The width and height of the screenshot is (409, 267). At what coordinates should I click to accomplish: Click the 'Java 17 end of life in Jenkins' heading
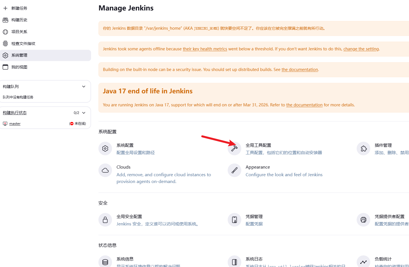point(148,91)
